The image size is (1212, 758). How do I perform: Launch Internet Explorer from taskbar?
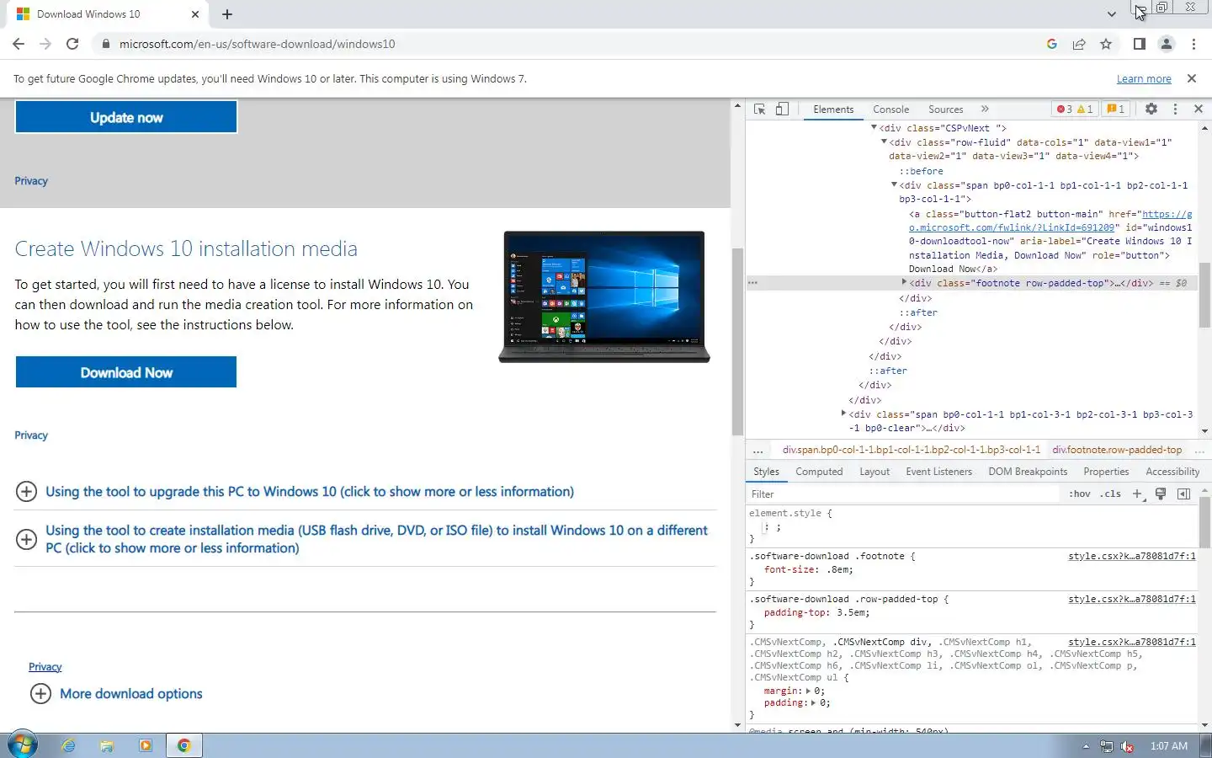pyautogui.click(x=68, y=745)
